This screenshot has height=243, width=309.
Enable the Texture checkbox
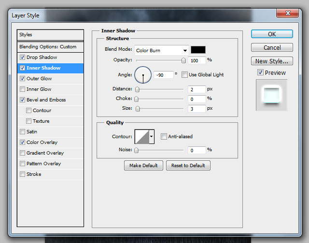[29, 121]
